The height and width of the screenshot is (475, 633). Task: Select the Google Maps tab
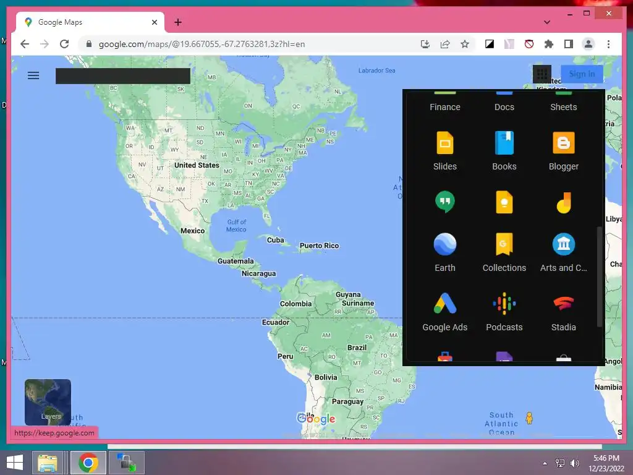[x=90, y=22]
